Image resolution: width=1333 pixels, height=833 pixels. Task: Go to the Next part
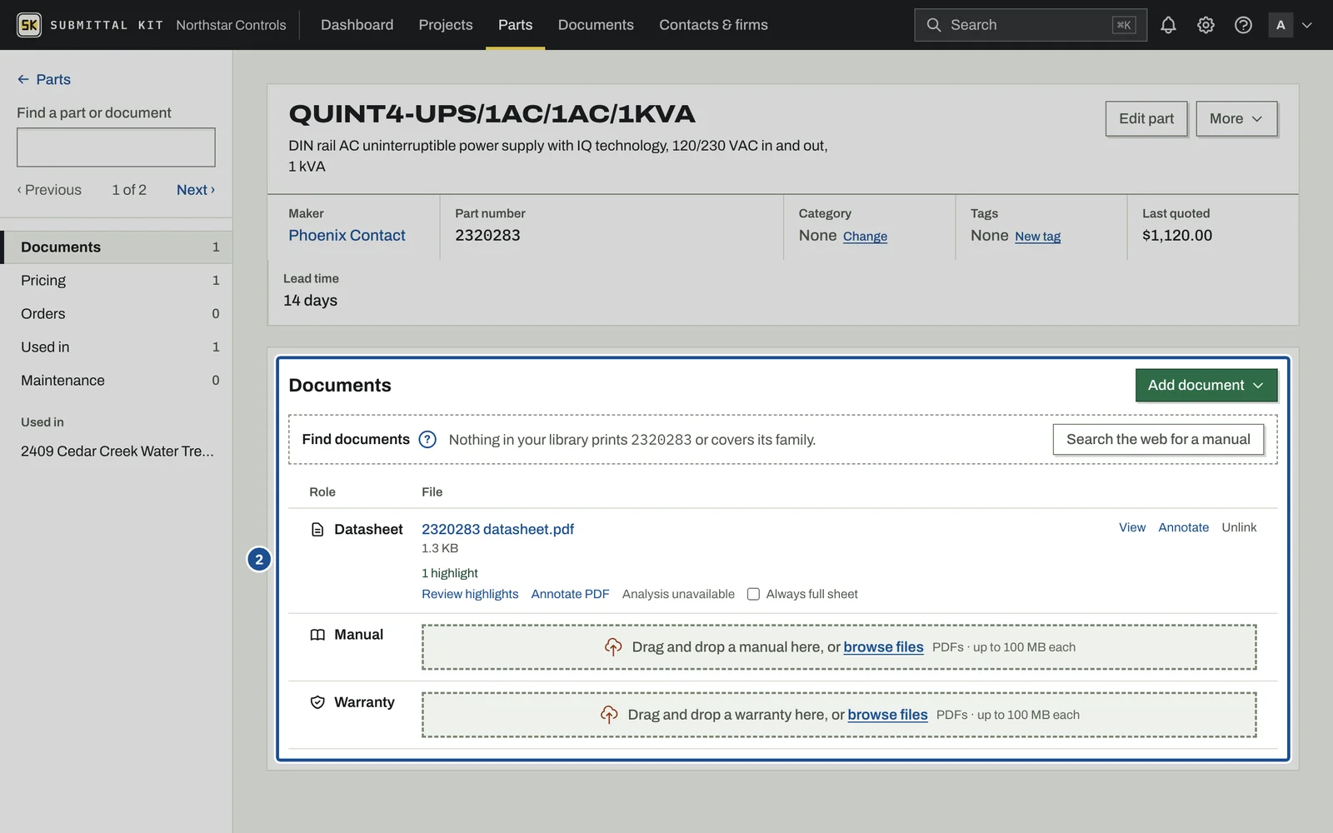(196, 190)
